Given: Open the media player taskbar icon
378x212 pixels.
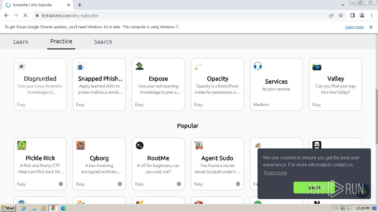Looking at the screenshot, I should point(43,208).
